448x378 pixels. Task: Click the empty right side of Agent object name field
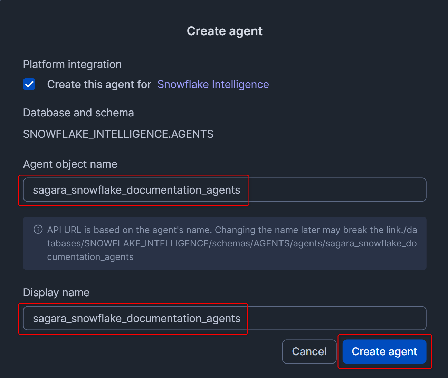tap(337, 190)
